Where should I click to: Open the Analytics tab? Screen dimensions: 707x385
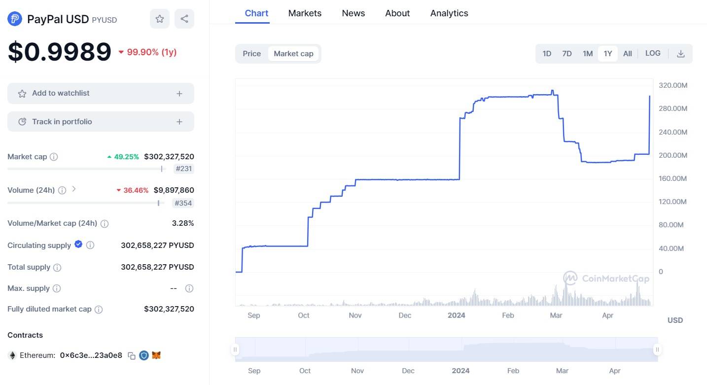pyautogui.click(x=449, y=13)
